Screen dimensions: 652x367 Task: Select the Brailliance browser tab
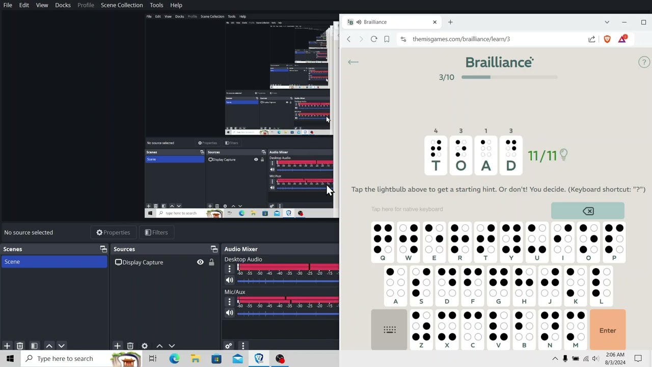click(x=391, y=22)
